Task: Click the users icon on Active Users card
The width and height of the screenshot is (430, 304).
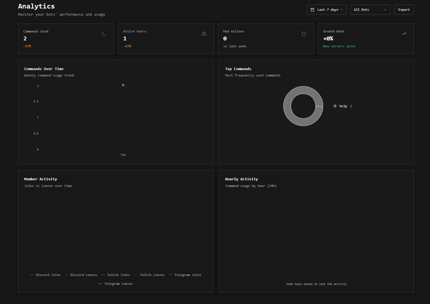Action: (x=204, y=34)
